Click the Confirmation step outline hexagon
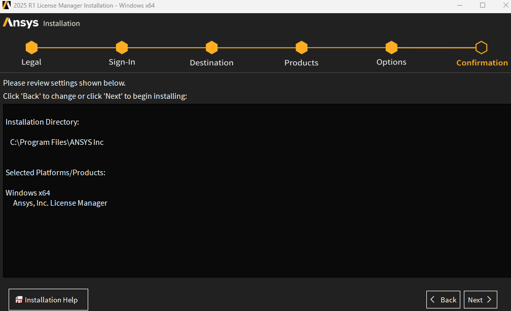 tap(482, 48)
